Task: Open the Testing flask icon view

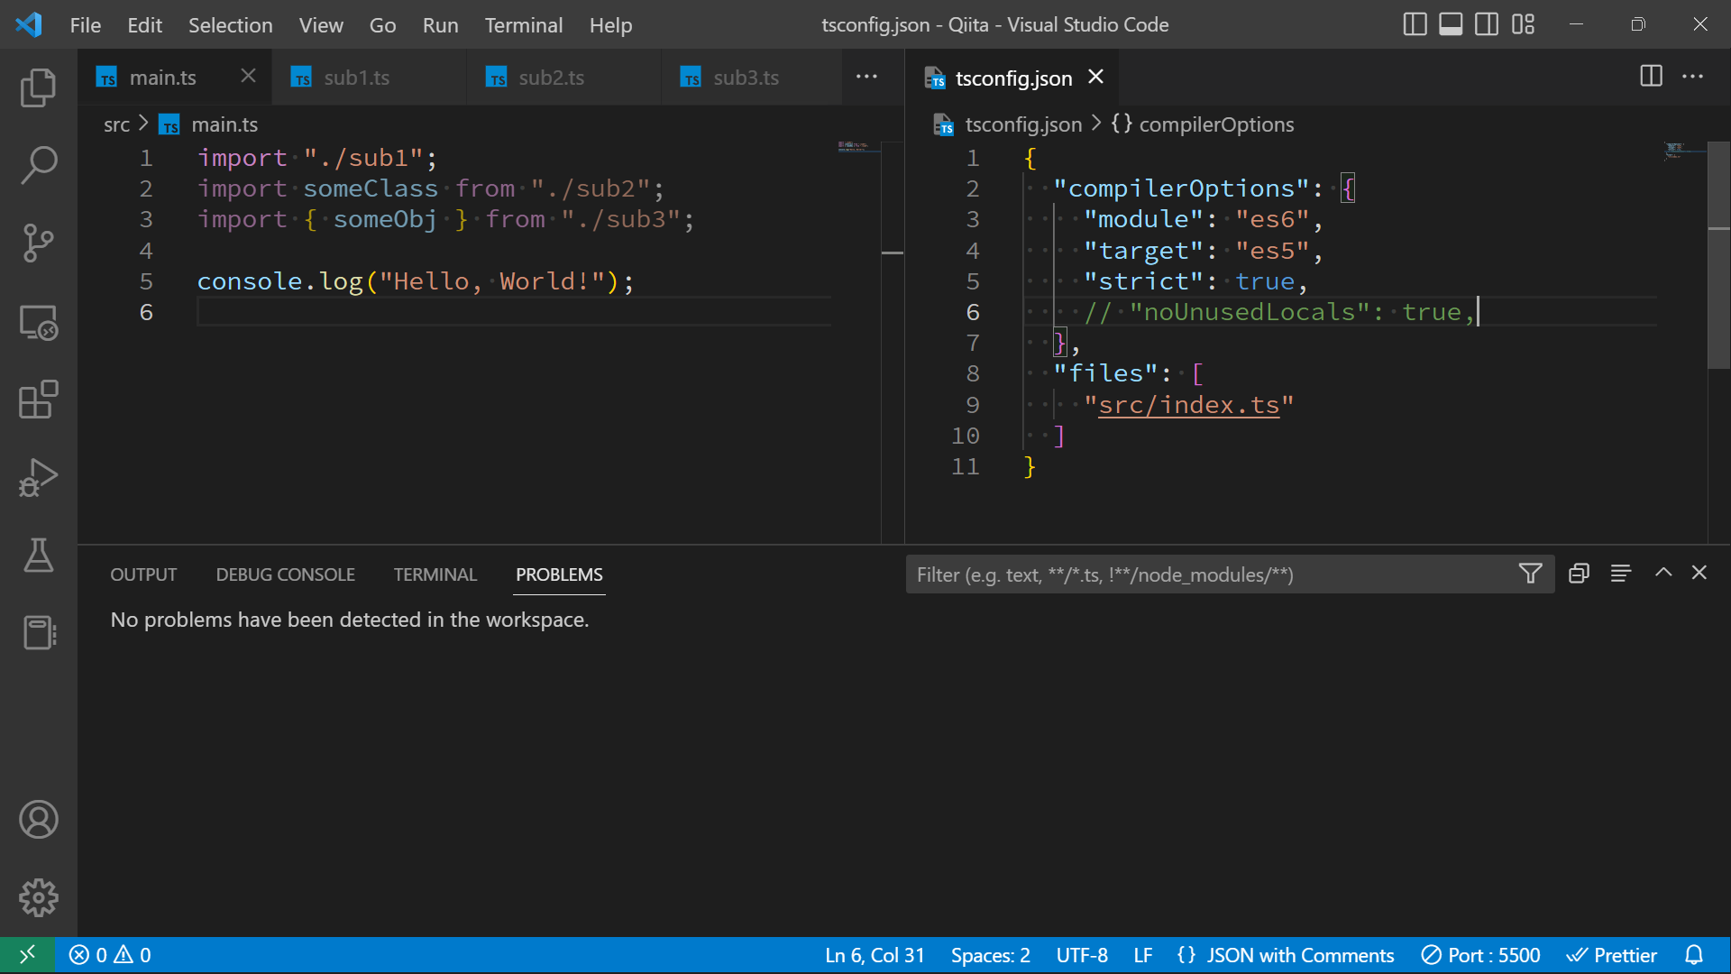Action: tap(38, 555)
